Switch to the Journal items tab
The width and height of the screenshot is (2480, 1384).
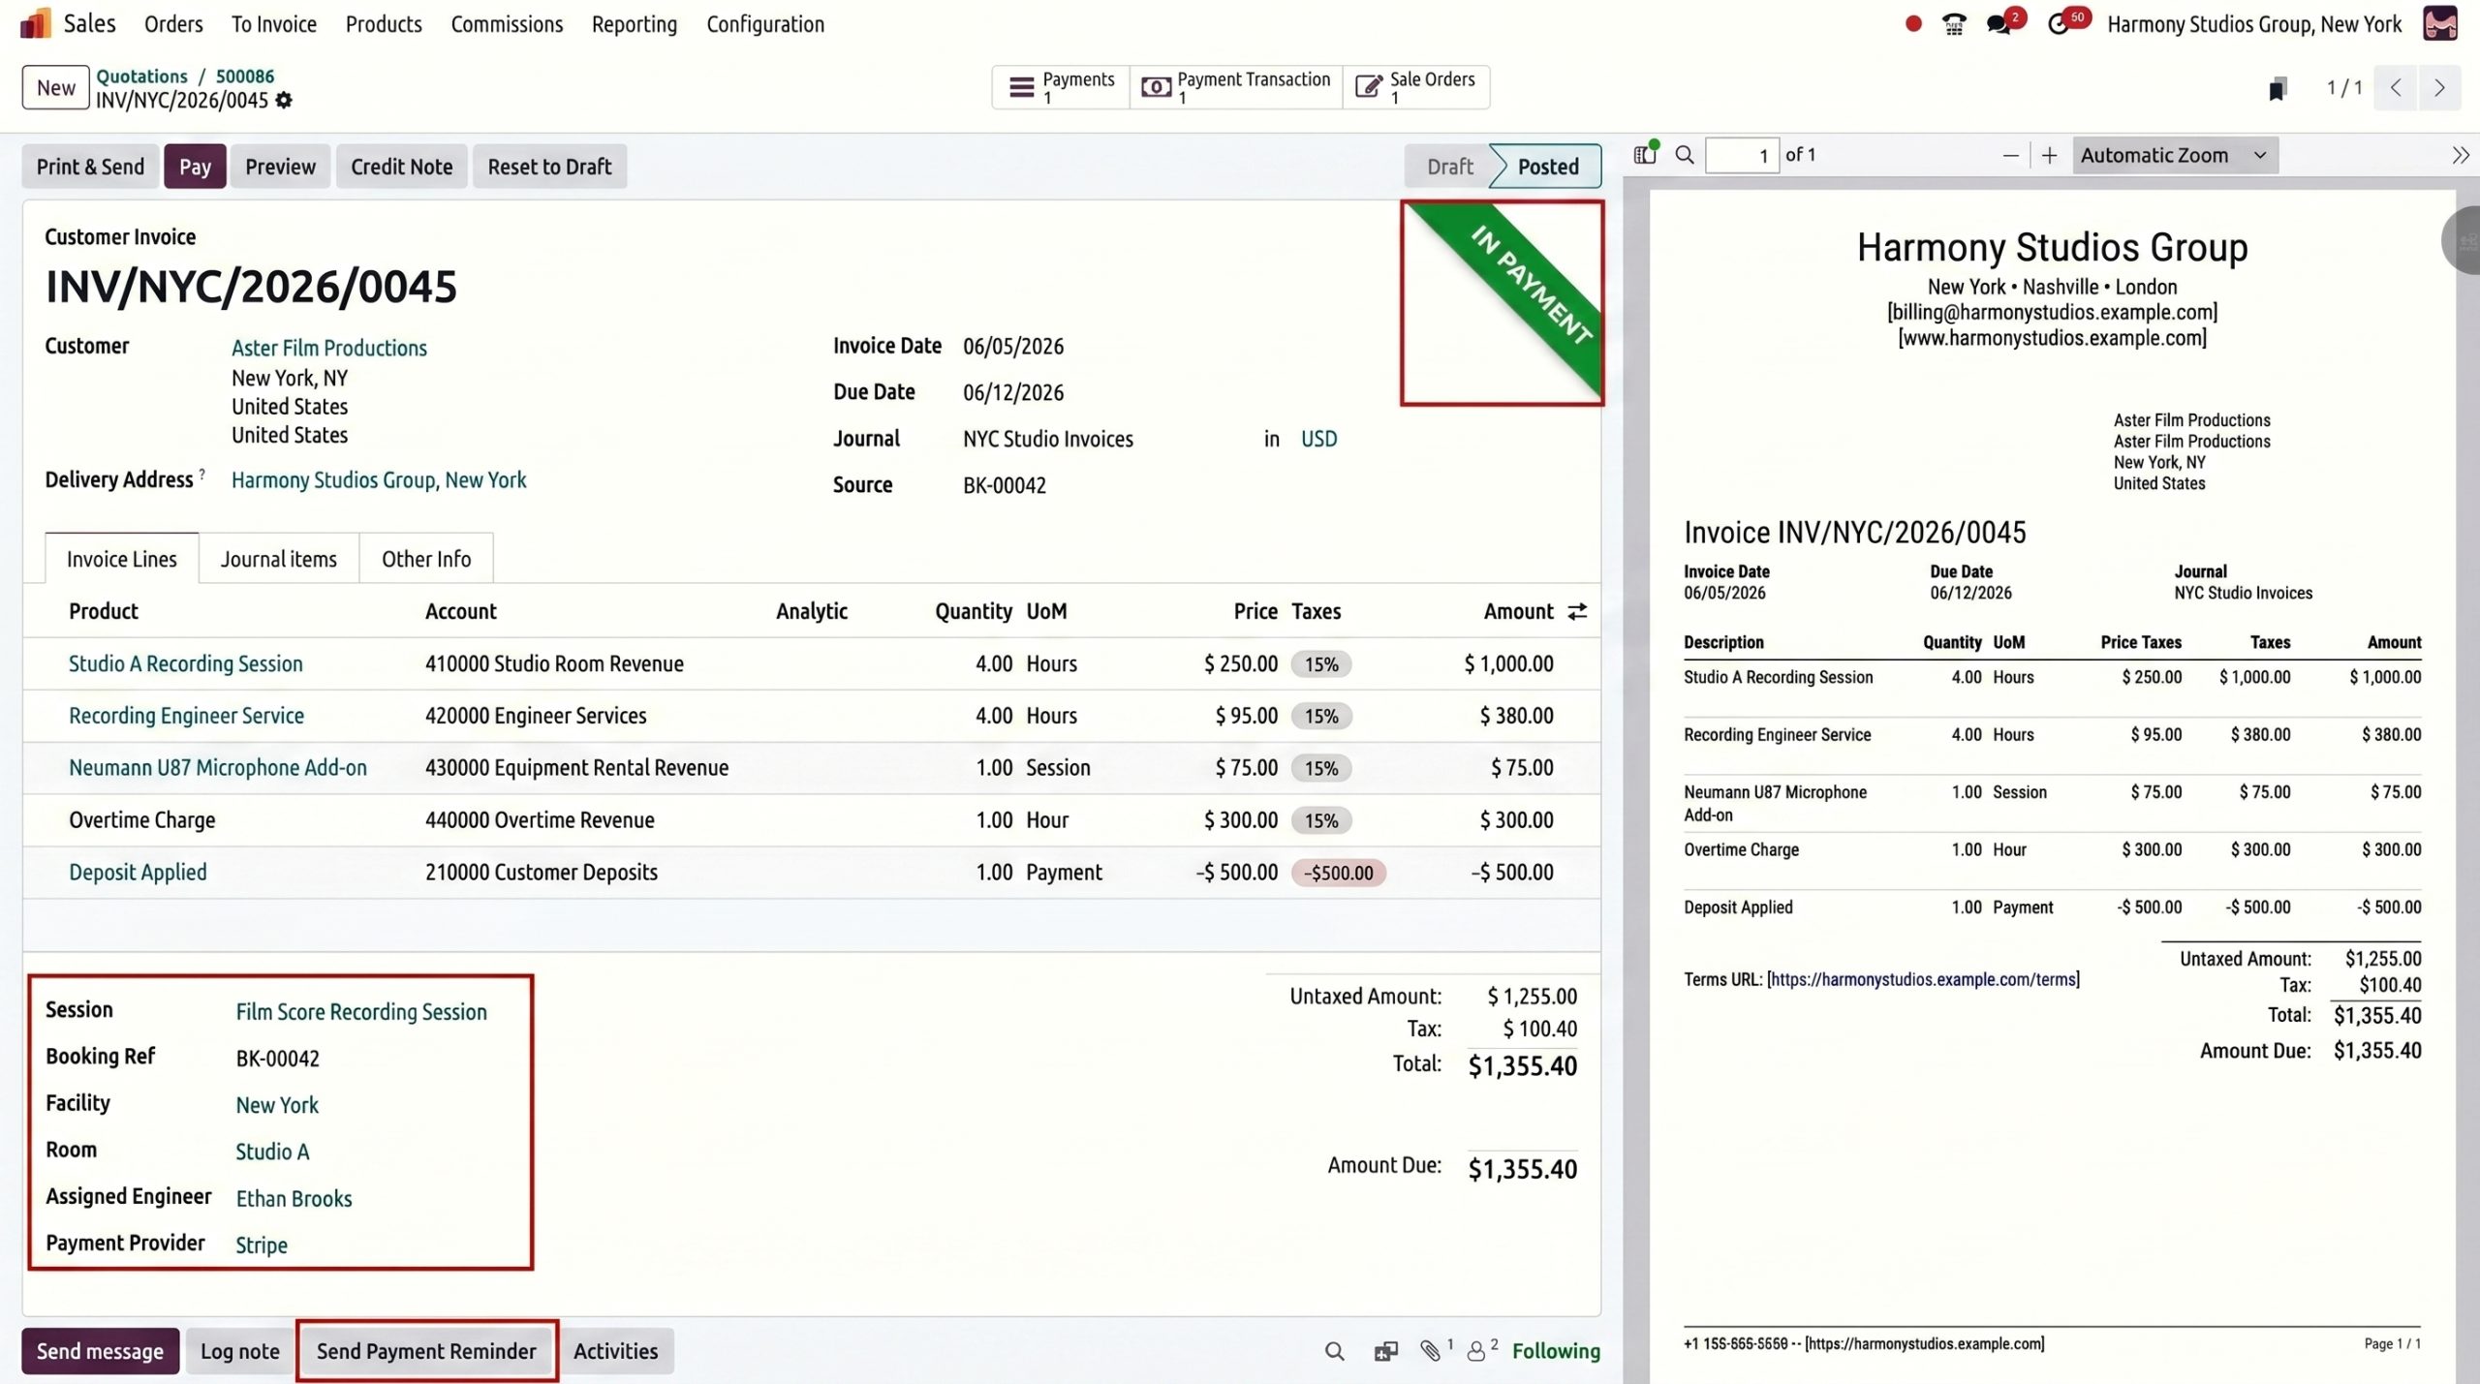pyautogui.click(x=279, y=559)
